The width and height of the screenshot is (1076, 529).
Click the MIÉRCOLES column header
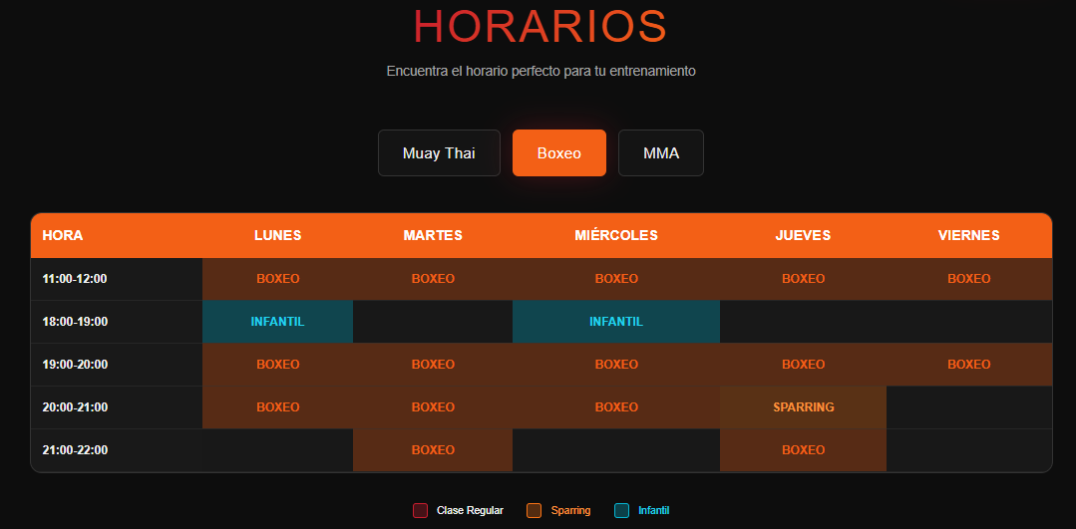(x=616, y=236)
